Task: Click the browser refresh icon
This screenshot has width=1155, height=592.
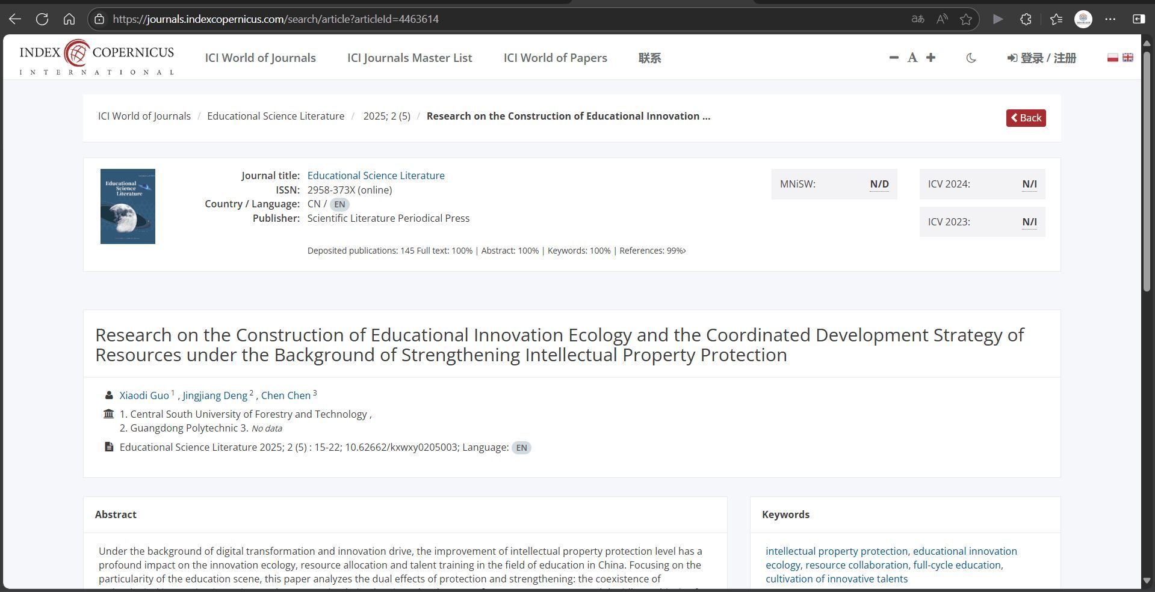Action: (x=42, y=19)
